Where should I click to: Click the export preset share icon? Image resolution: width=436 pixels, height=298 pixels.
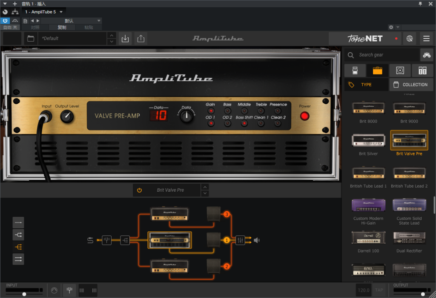[x=141, y=39]
